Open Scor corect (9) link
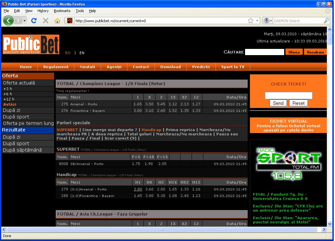The height and width of the screenshot is (241, 335). 121,138
